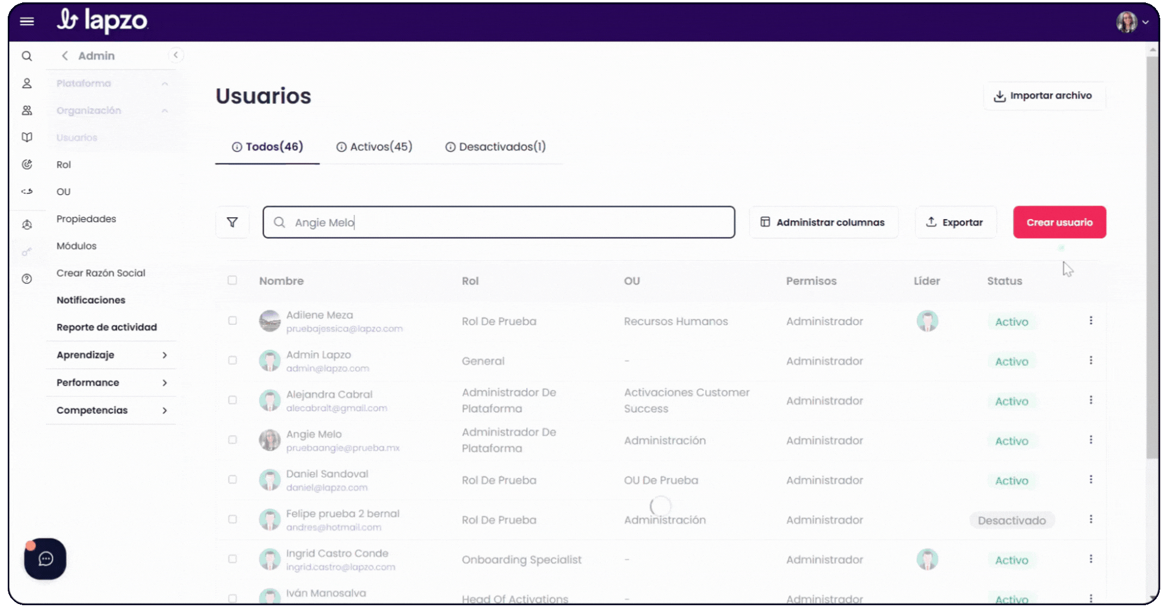1168x607 pixels.
Task: Expand the Performance section
Action: (111, 382)
